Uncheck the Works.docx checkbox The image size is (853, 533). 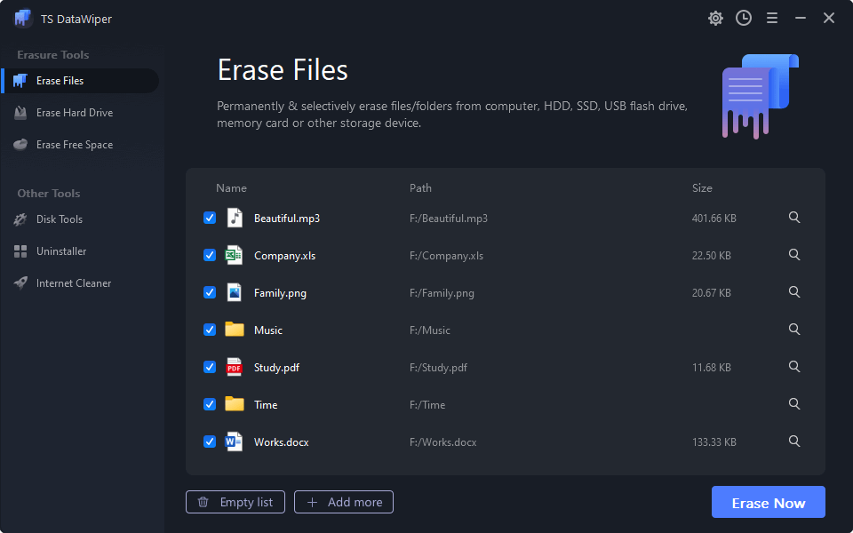[210, 442]
